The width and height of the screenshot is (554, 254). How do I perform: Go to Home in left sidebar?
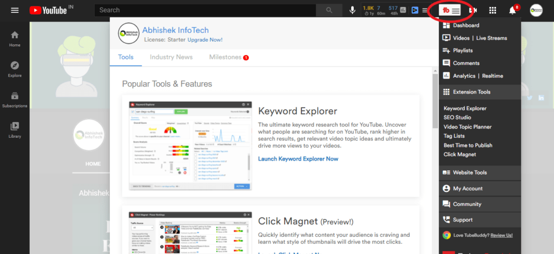pos(15,39)
